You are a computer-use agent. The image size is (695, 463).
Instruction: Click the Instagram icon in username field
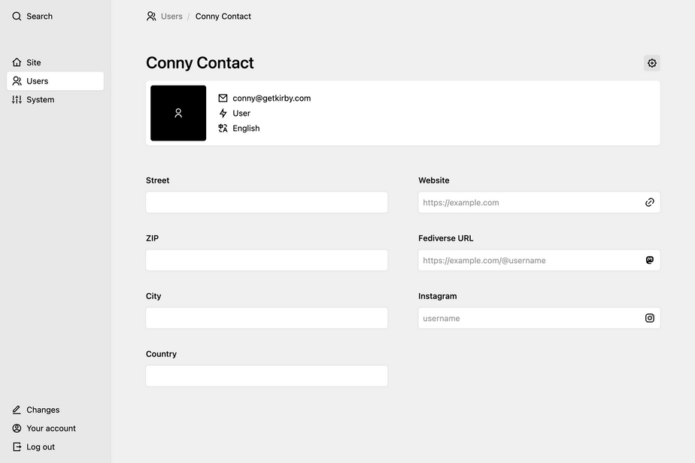point(650,318)
